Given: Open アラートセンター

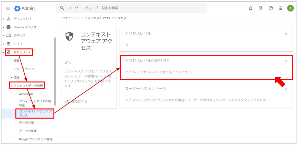Looking at the screenshot, I should click(x=25, y=69).
